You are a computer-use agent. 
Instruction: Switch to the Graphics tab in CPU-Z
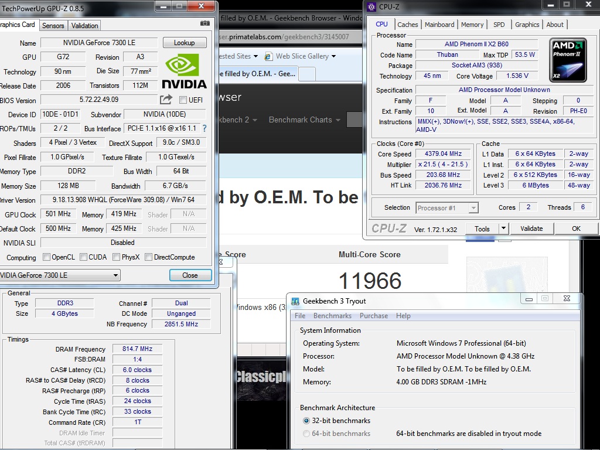click(x=527, y=25)
